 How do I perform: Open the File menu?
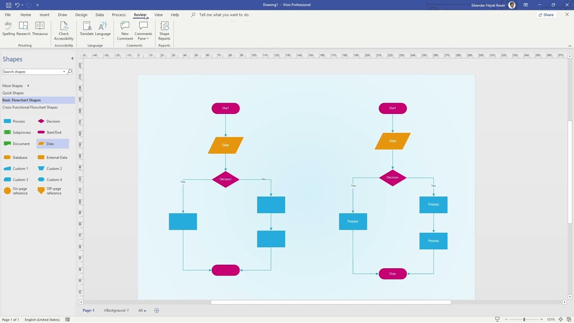[8, 15]
